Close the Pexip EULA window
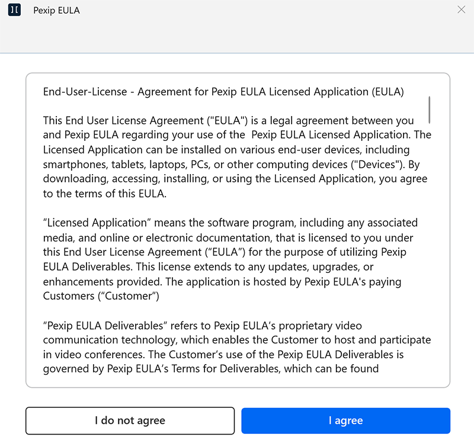The height and width of the screenshot is (447, 474). [462, 9]
